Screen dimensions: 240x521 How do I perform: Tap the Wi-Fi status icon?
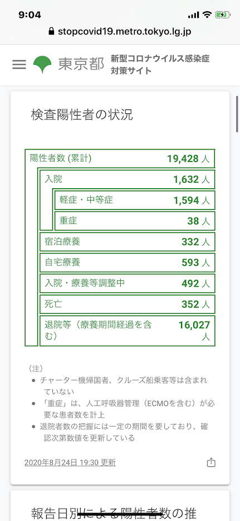point(208,15)
